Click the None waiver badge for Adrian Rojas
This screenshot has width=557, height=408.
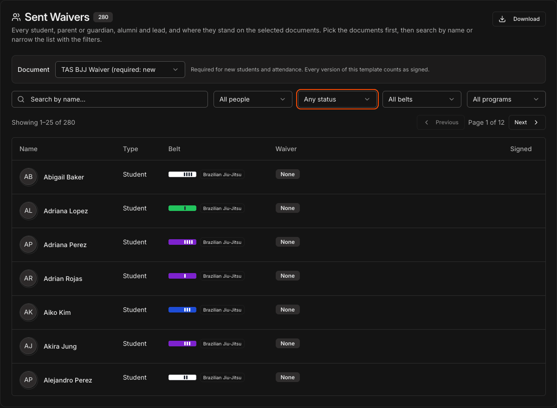coord(288,276)
